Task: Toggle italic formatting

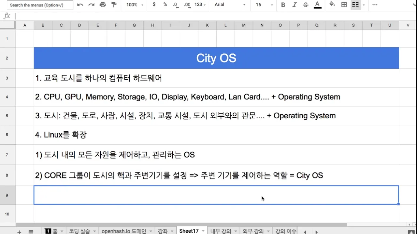Action: click(295, 5)
